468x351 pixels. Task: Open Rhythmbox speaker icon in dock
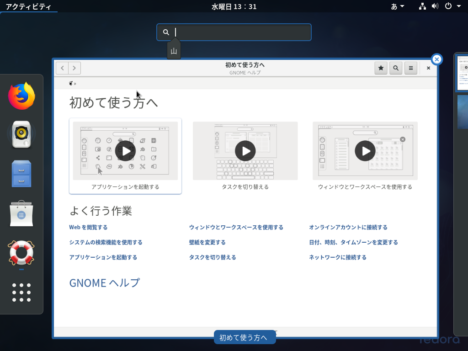click(x=21, y=134)
